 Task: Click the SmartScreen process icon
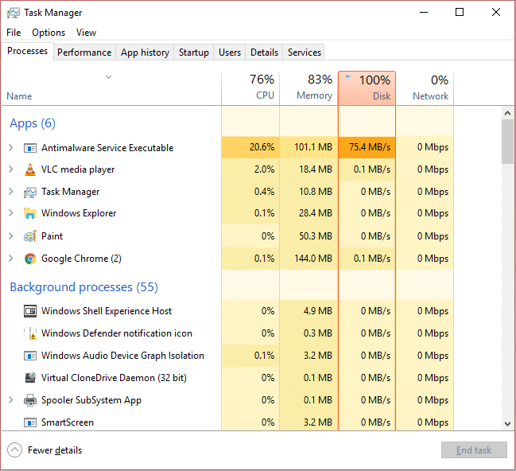pyautogui.click(x=30, y=422)
